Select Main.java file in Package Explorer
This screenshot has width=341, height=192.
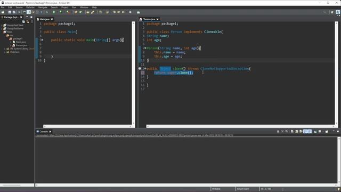21,42
